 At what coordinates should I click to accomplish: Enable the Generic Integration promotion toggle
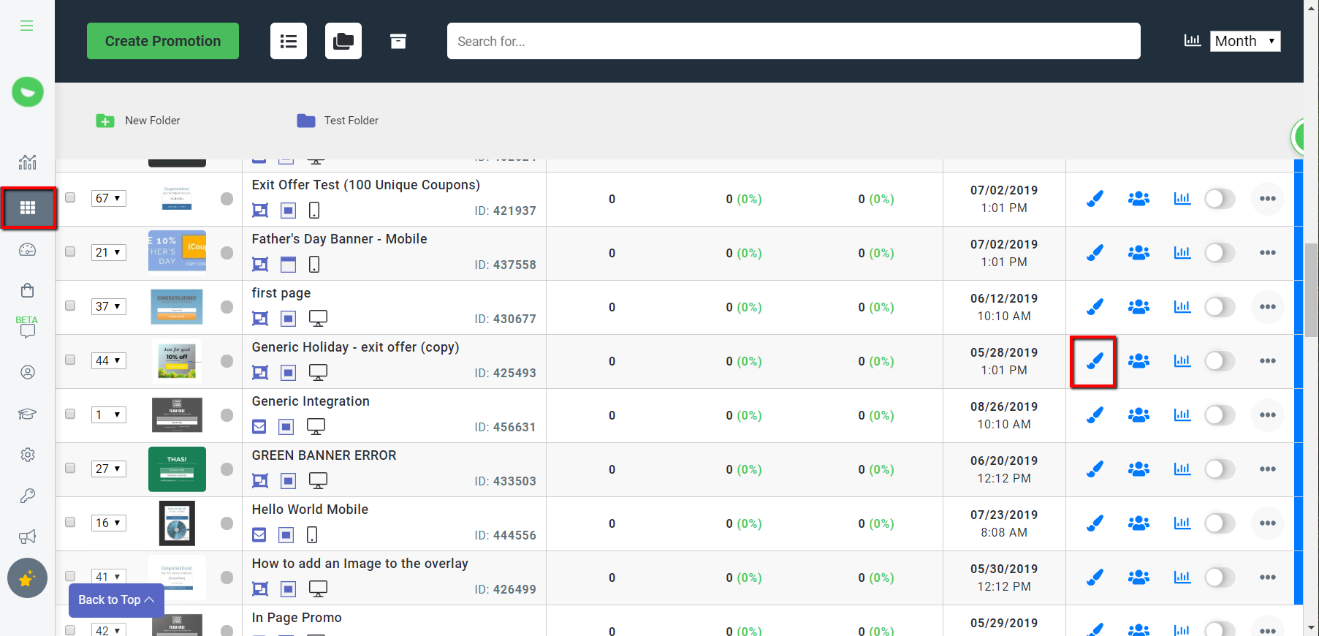tap(1219, 415)
